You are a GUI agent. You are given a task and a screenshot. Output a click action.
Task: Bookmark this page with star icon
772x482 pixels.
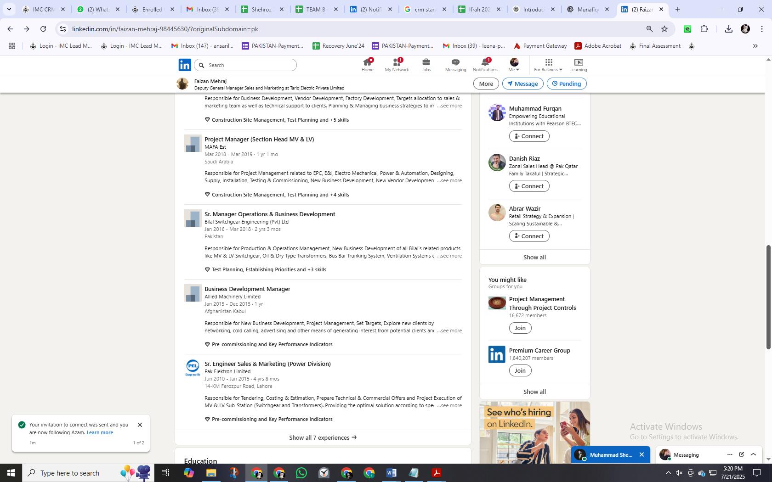click(x=664, y=29)
